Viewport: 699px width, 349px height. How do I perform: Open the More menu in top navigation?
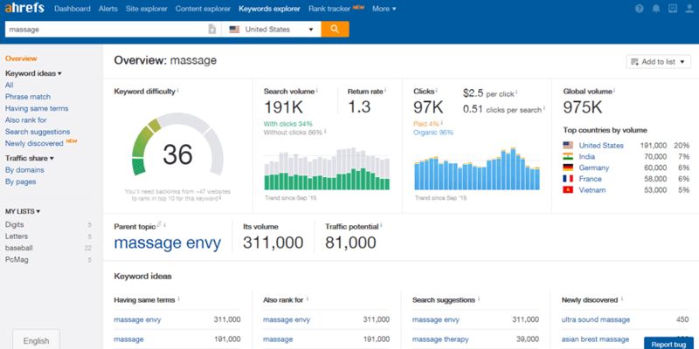click(x=384, y=9)
